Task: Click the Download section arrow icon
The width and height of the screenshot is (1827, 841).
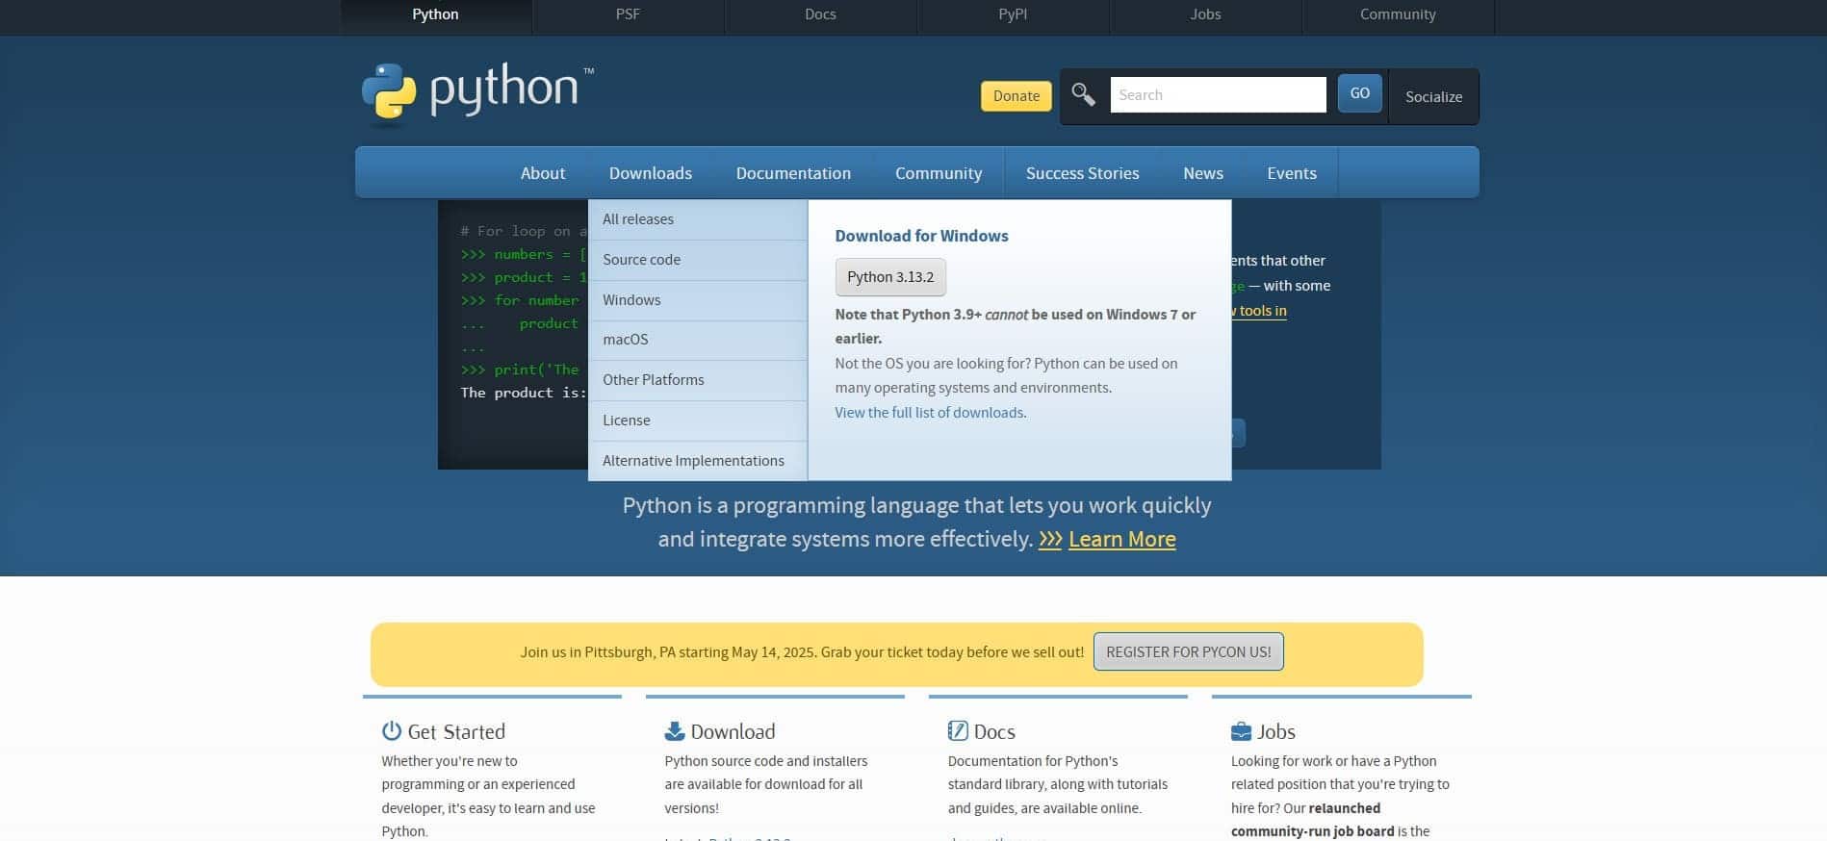Action: 675,731
